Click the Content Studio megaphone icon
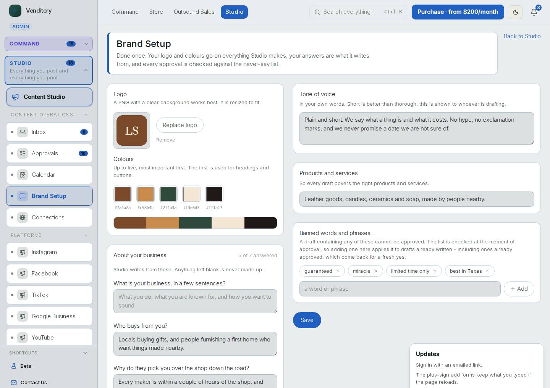 (x=15, y=97)
